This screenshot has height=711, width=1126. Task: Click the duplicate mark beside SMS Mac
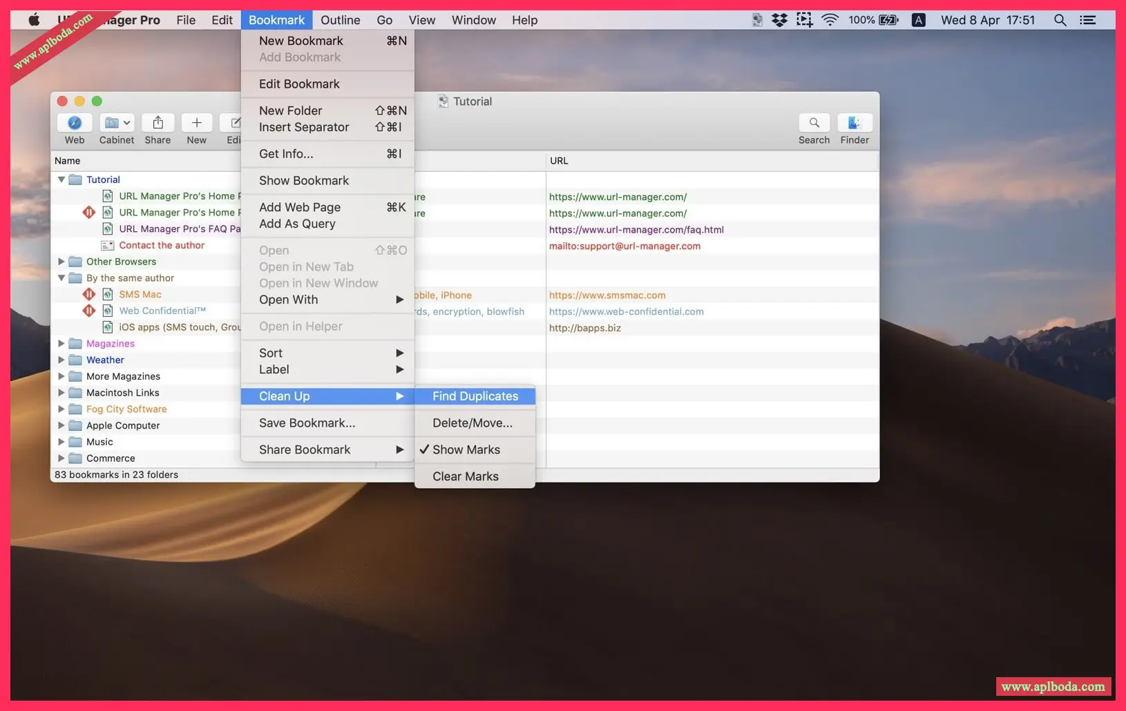(89, 294)
